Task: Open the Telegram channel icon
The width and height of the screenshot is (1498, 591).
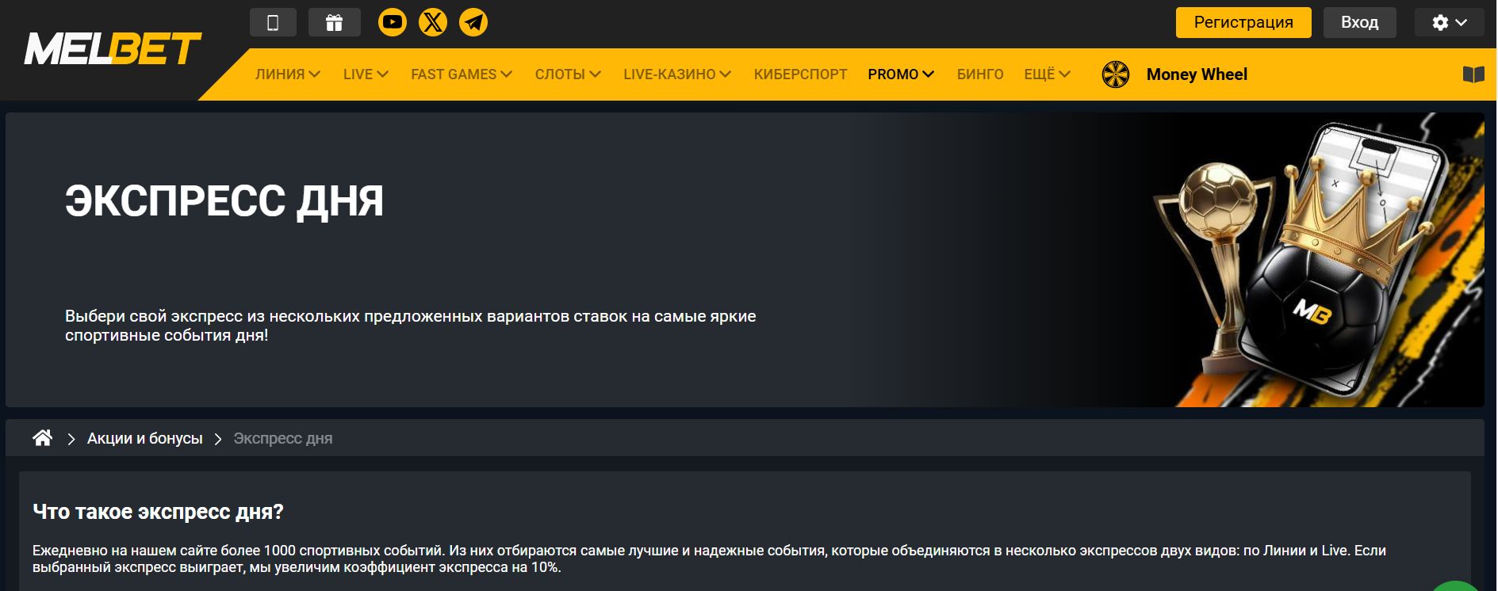Action: 473,22
